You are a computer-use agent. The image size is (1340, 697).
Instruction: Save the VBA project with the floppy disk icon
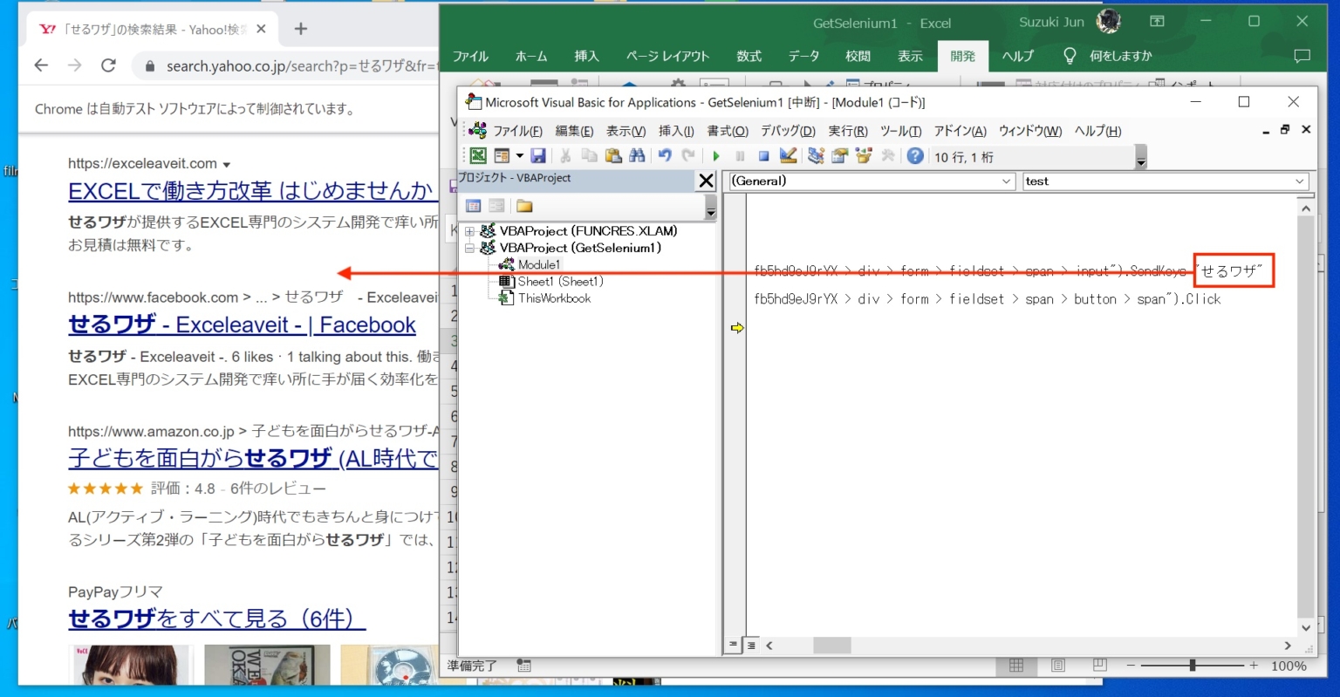[538, 156]
